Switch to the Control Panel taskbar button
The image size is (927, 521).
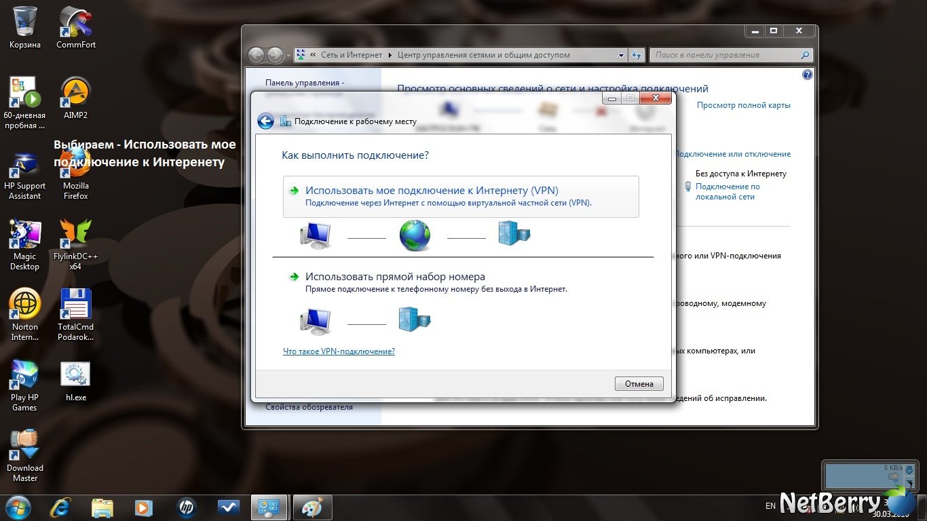point(269,507)
